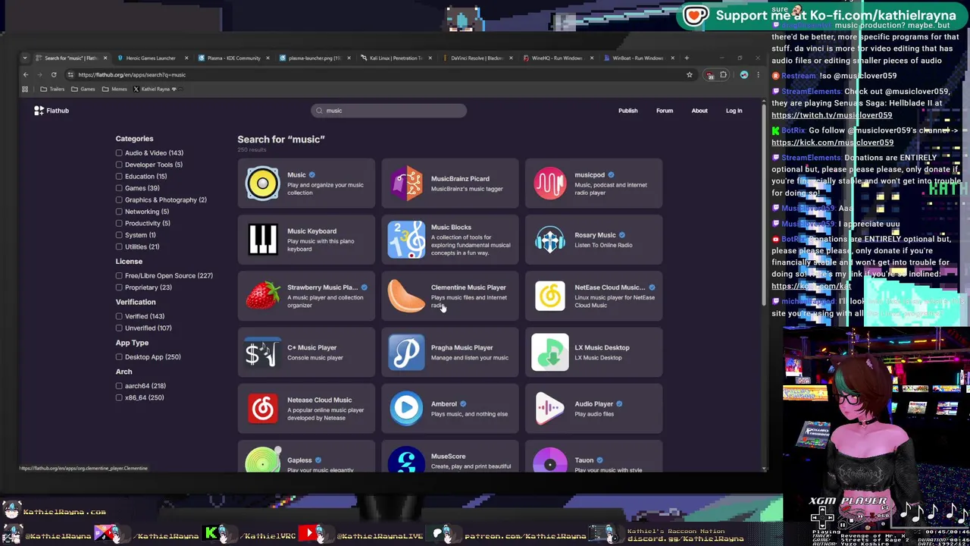
Task: Switch to Plasma - KDE Community tab
Action: (x=233, y=58)
